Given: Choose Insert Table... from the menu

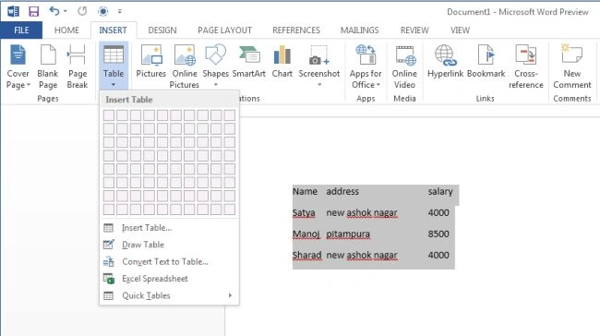Looking at the screenshot, I should click(x=169, y=228).
